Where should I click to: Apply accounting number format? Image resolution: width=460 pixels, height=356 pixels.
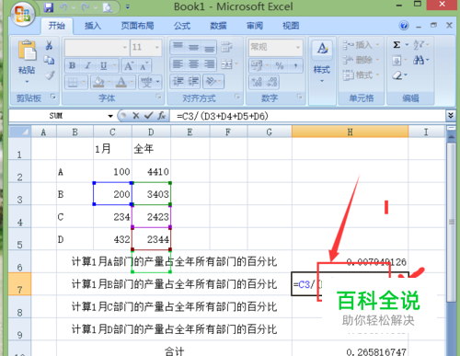tap(257, 65)
